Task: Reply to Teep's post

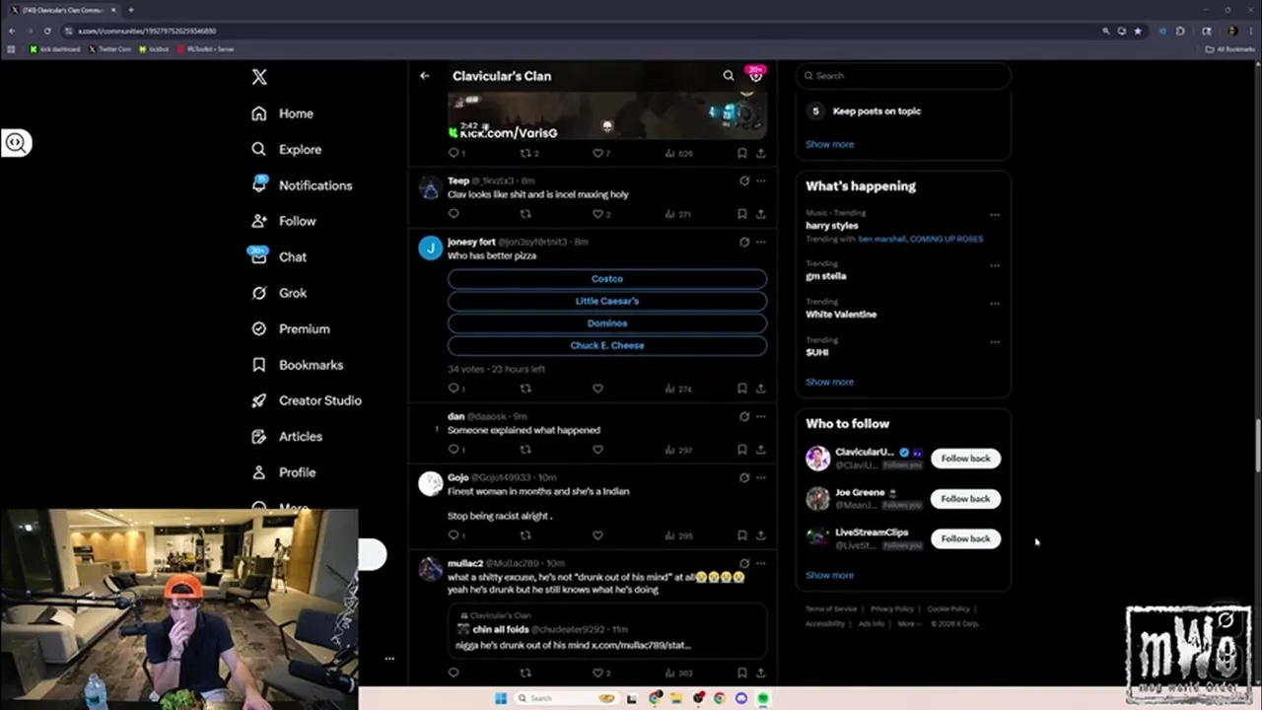Action: [x=454, y=214]
